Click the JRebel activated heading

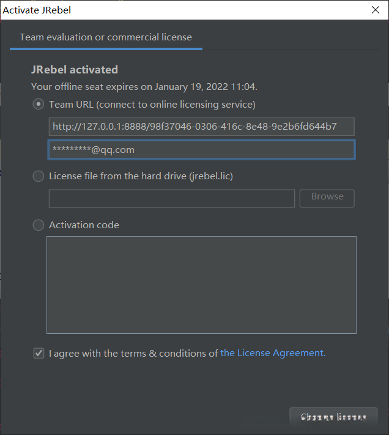[x=75, y=70]
